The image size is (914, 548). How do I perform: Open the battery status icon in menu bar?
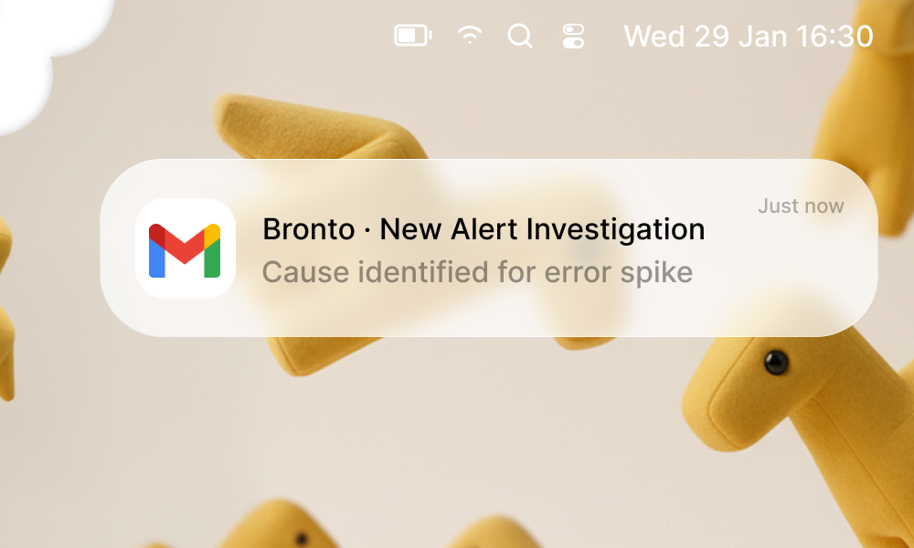413,36
